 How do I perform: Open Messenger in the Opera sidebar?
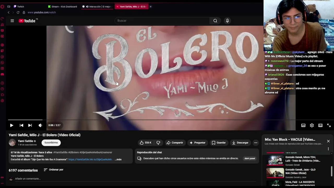point(2,57)
